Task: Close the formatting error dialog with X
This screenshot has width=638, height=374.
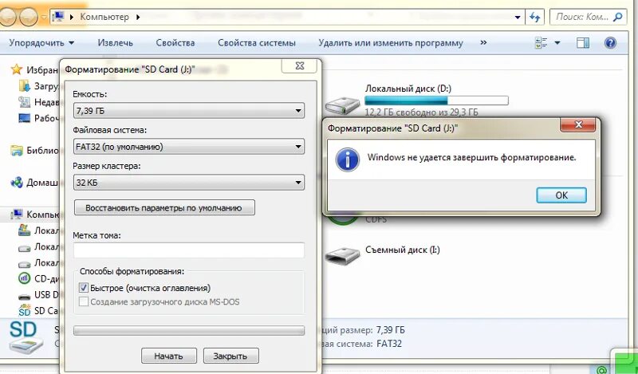Action: coord(577,124)
